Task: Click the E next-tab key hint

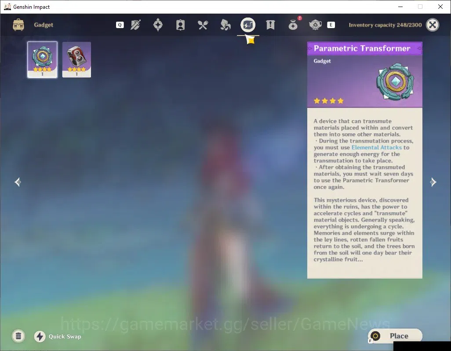Action: point(331,25)
